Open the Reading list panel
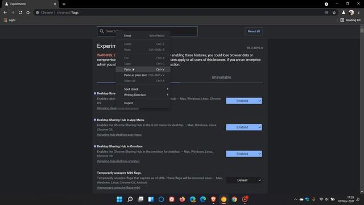364x205 pixels. 350,20
